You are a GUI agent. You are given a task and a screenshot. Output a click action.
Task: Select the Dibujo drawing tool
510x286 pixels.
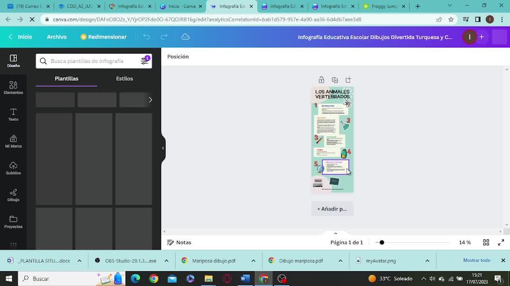(x=14, y=196)
